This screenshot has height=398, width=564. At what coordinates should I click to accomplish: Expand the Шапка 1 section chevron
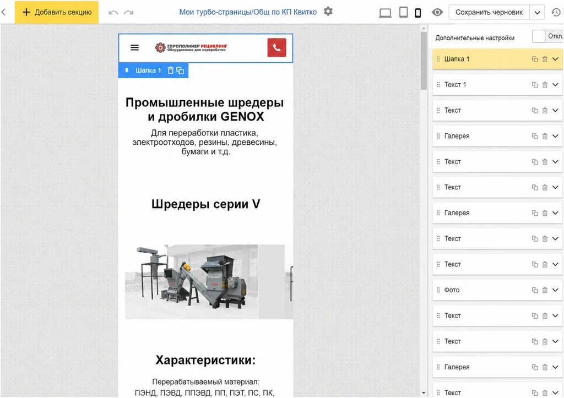(x=555, y=59)
